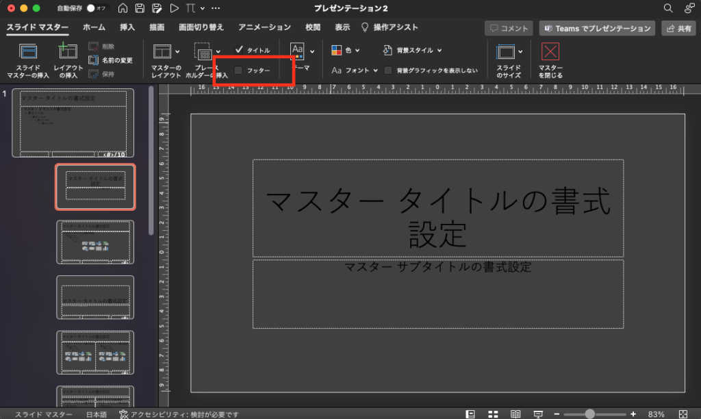Image resolution: width=701 pixels, height=419 pixels.
Task: Click Tell Me (操作アシスト) search
Action: click(390, 27)
